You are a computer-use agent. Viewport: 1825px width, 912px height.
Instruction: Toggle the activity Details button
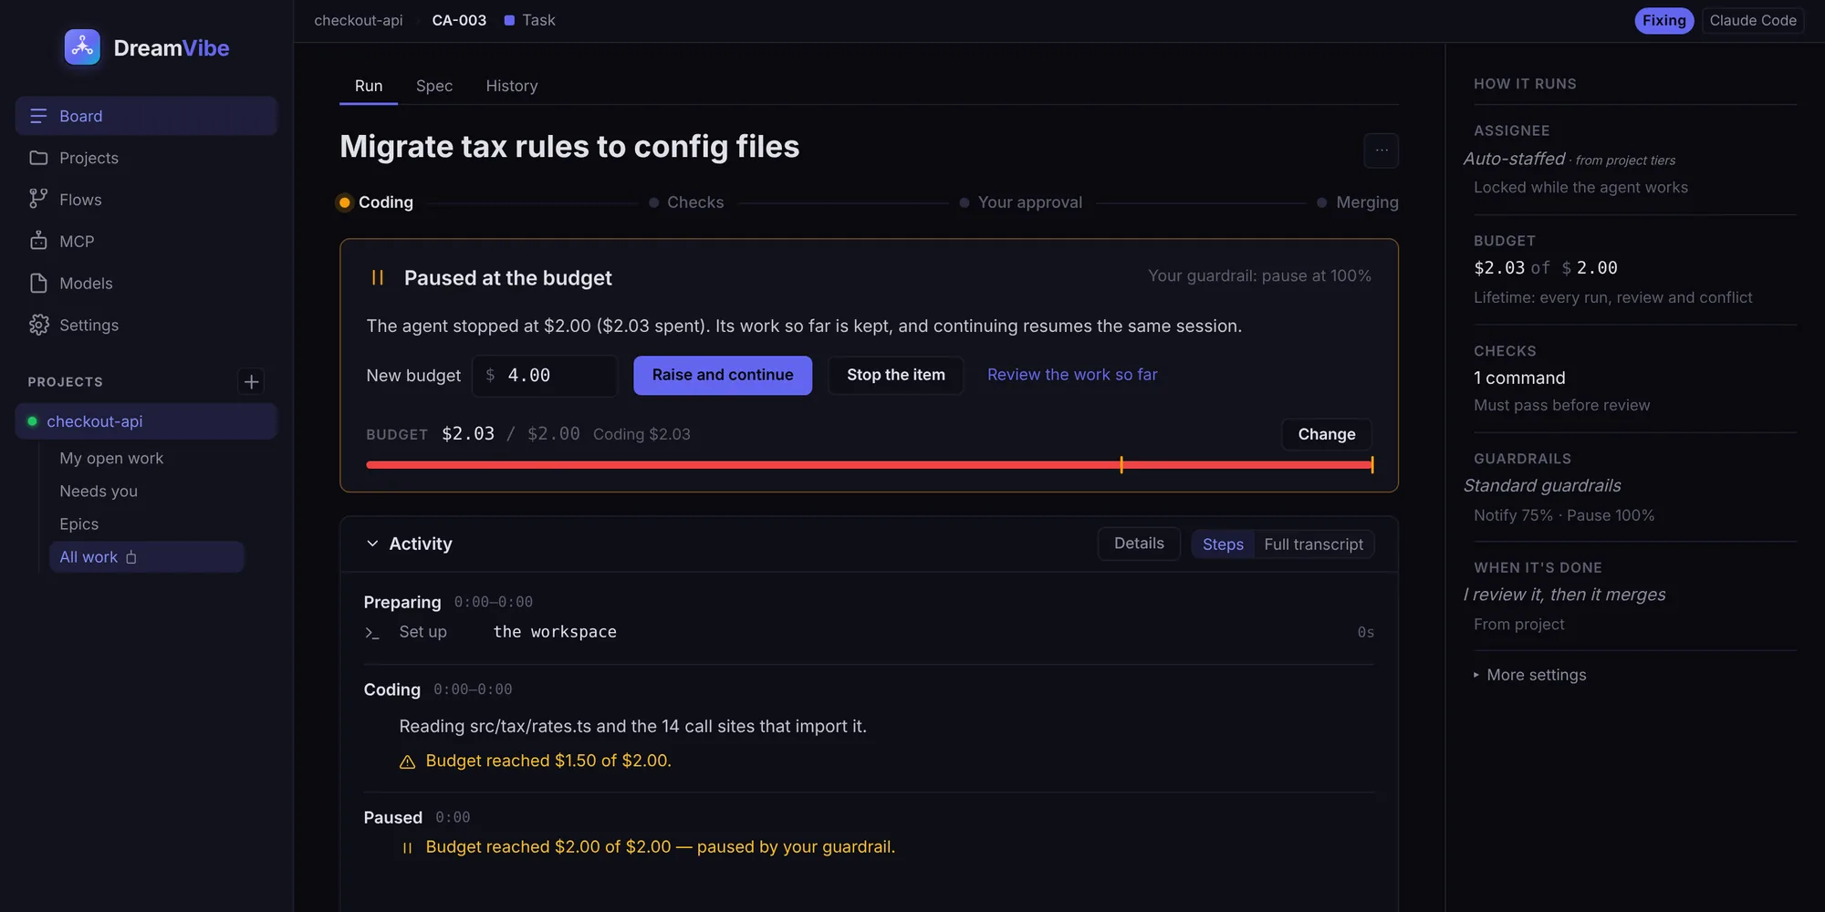point(1139,544)
